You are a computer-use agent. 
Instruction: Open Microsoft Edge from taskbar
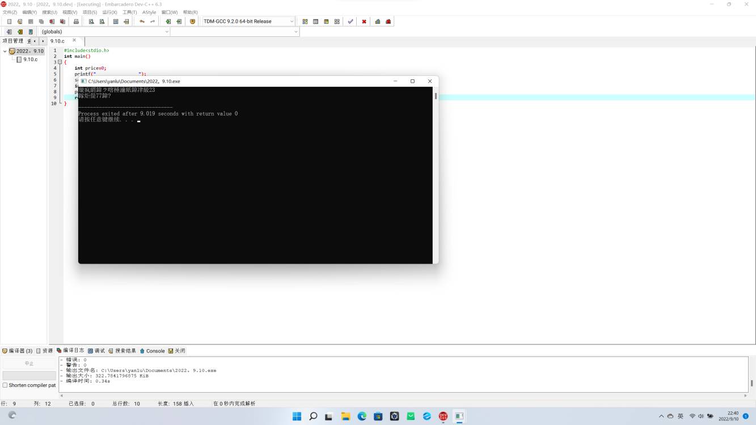pyautogui.click(x=362, y=416)
